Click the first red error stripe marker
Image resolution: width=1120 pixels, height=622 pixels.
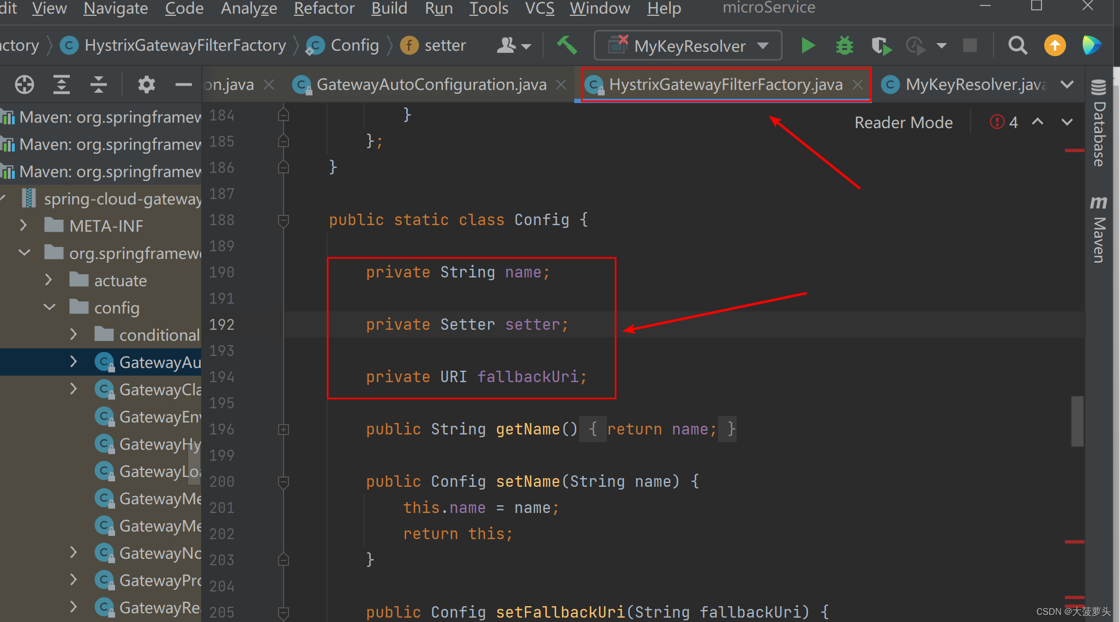pos(1074,150)
